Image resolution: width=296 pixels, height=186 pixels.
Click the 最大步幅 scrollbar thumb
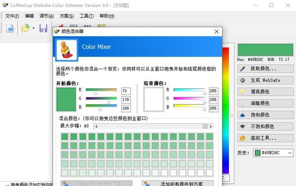tap(205, 126)
